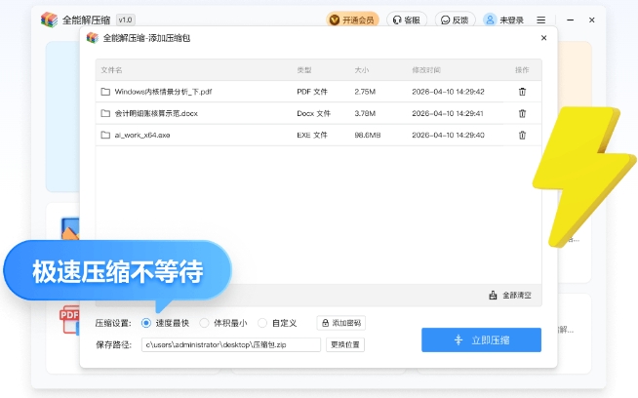The height and width of the screenshot is (398, 638).
Task: Click 更换位置 to change save location
Action: tap(345, 344)
